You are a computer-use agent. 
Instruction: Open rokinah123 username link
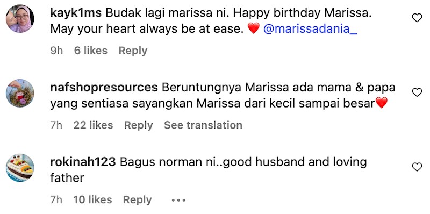pyautogui.click(x=83, y=162)
